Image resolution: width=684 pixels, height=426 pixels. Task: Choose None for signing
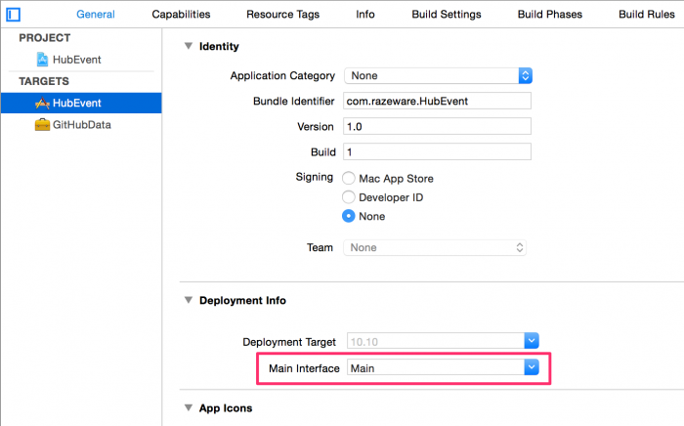click(x=349, y=216)
